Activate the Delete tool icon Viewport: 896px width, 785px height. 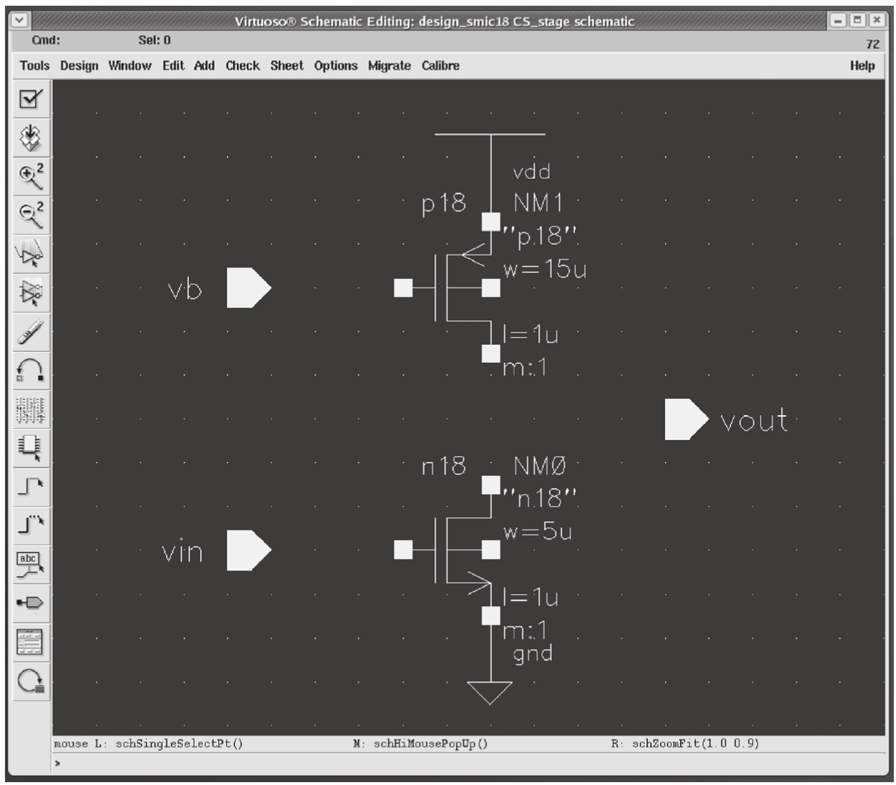pyautogui.click(x=30, y=331)
